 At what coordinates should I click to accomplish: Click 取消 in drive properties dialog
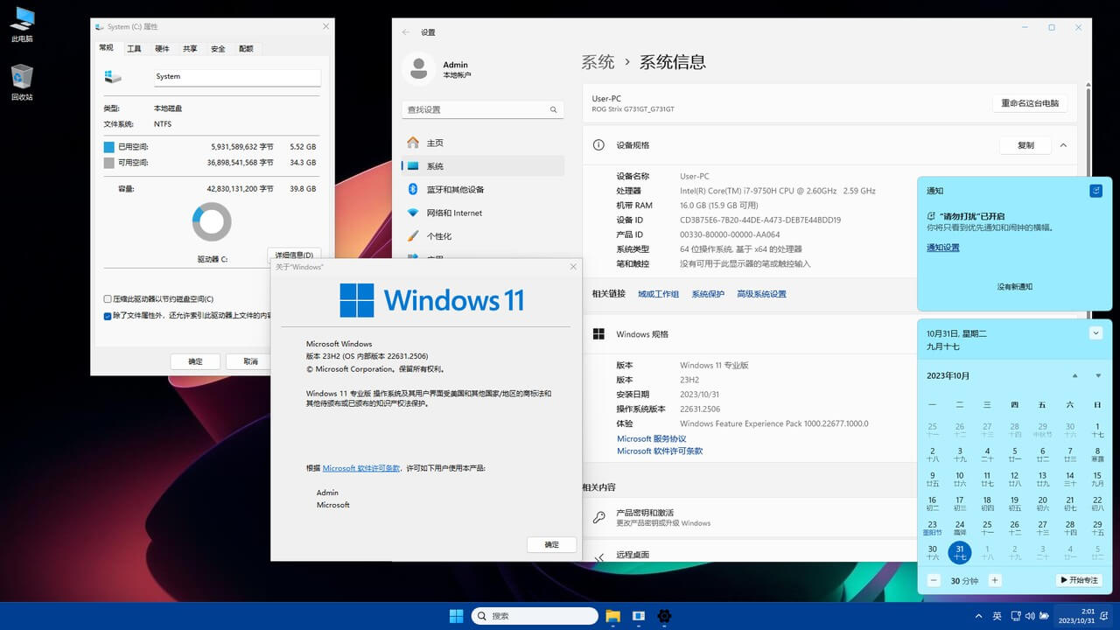pyautogui.click(x=250, y=361)
